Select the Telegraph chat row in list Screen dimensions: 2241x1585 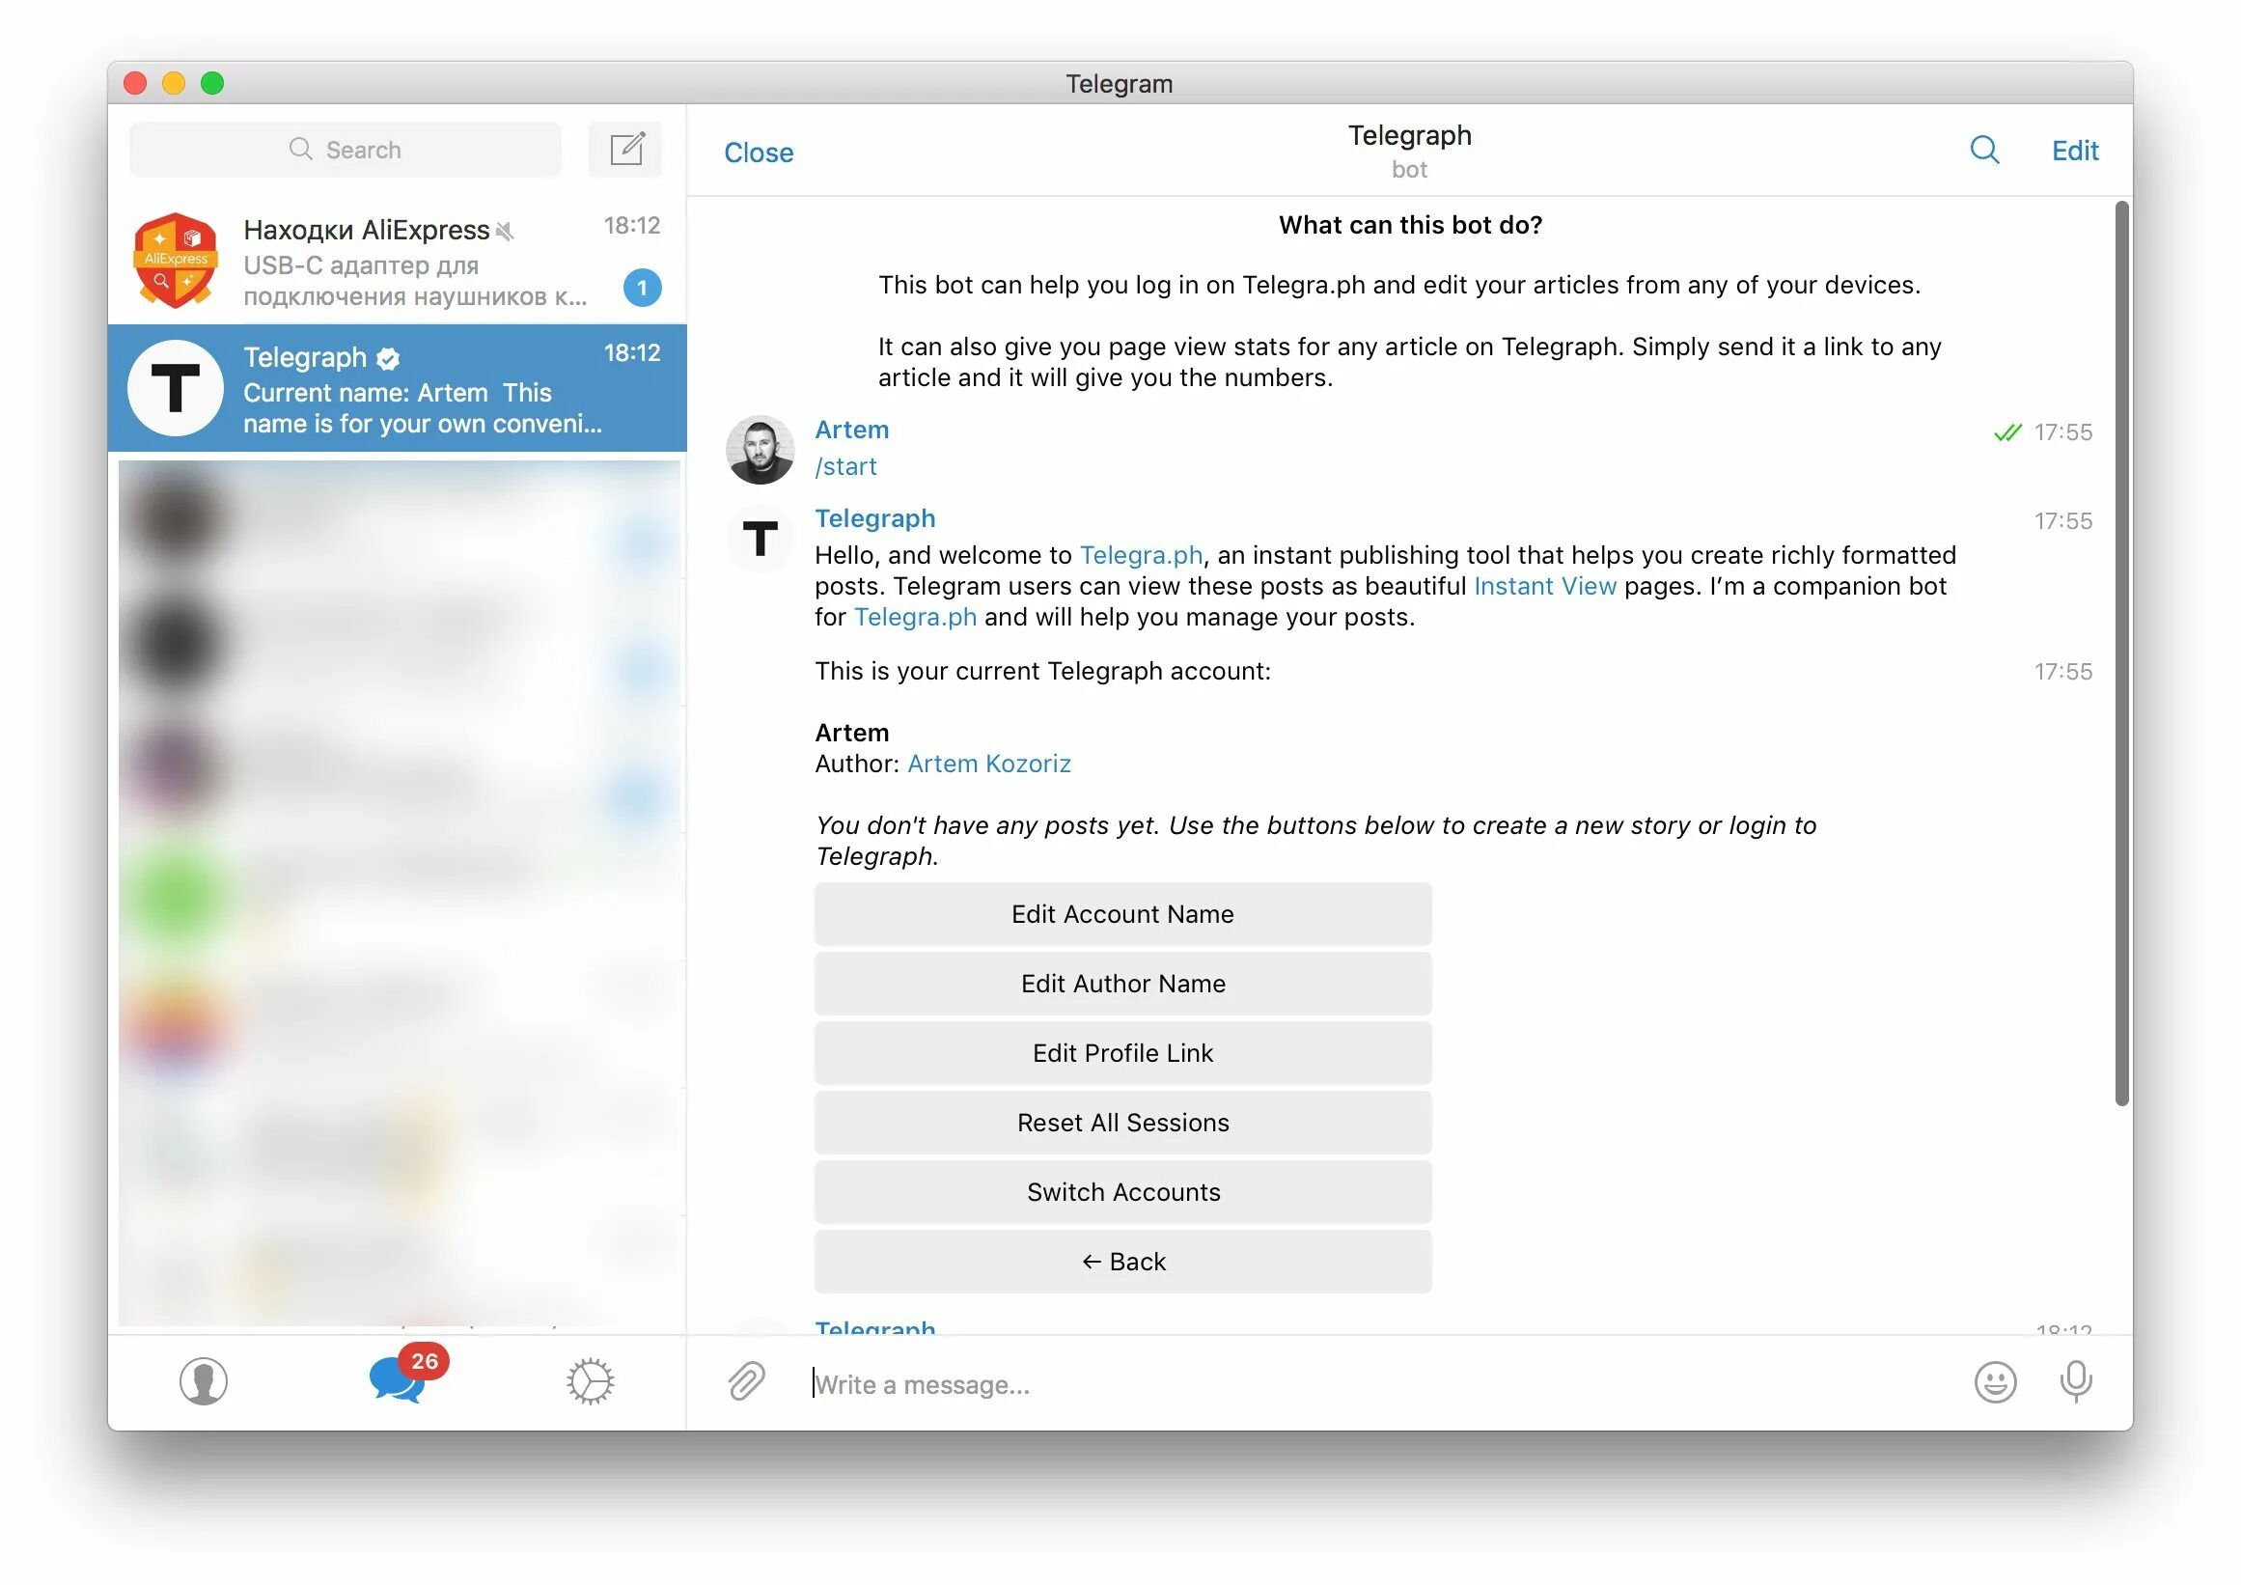pos(398,387)
